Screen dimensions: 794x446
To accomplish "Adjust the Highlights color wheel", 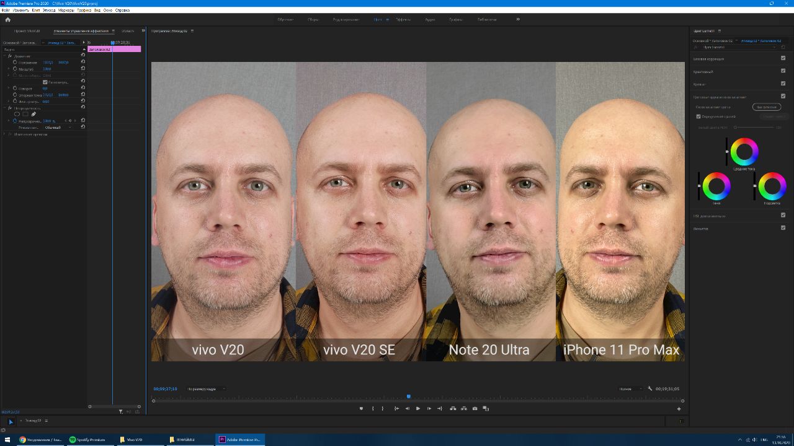I will (772, 186).
